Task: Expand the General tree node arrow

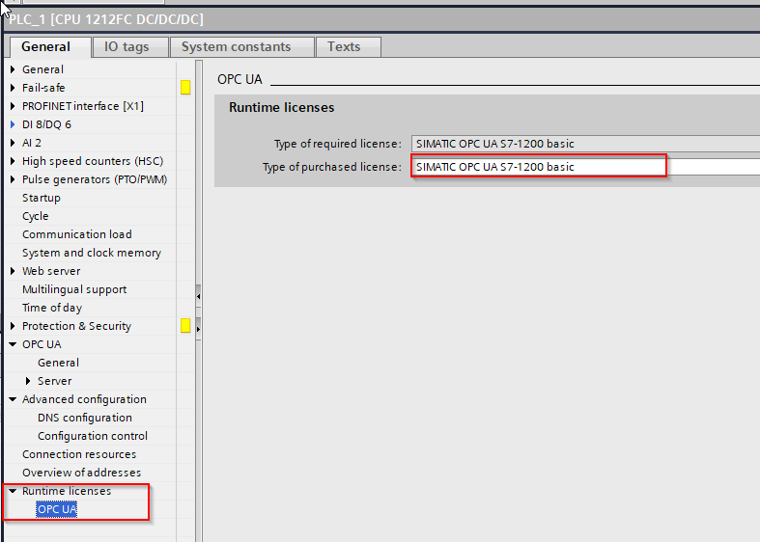Action: click(x=13, y=69)
